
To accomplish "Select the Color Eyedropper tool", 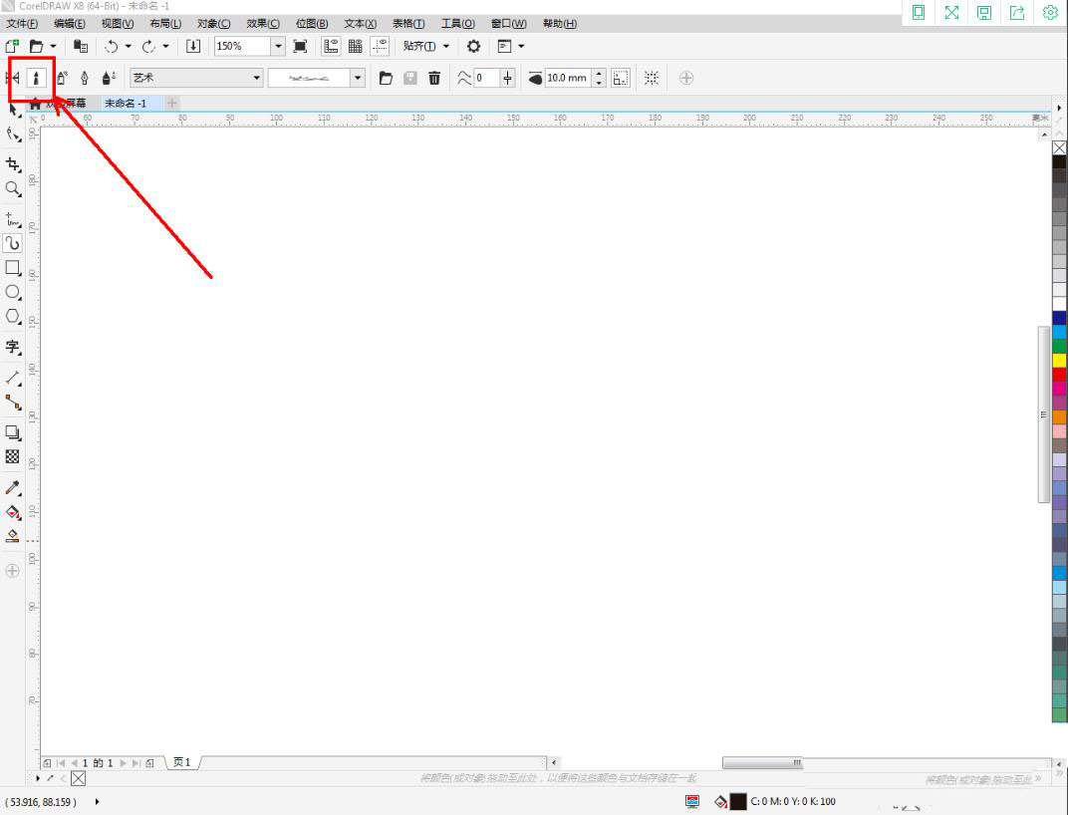I will click(x=13, y=487).
